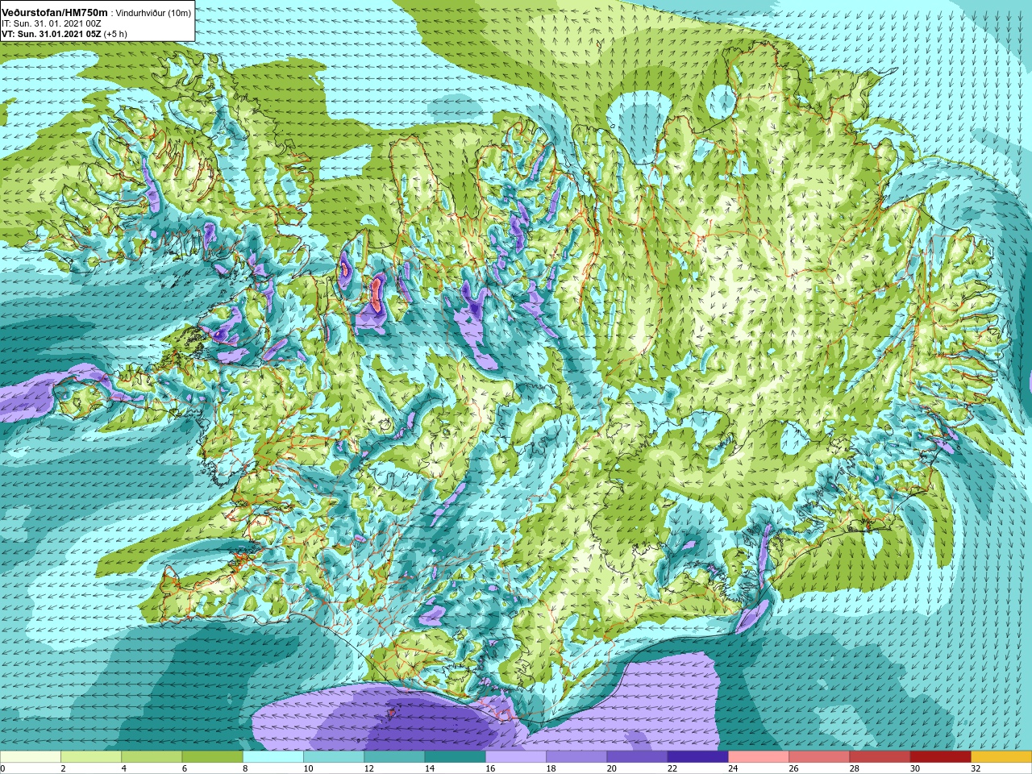This screenshot has height=774, width=1032.
Task: Pick the 10–12 turquoise legend swatch
Action: click(334, 757)
